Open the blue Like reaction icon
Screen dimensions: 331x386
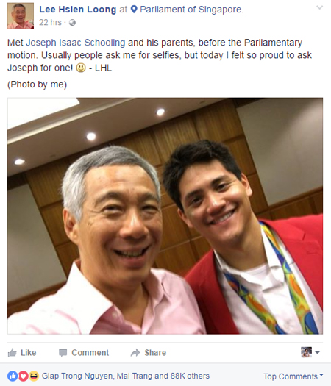13,376
